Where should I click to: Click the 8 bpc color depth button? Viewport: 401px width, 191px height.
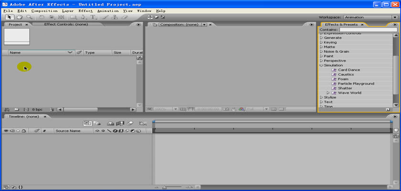(37, 109)
